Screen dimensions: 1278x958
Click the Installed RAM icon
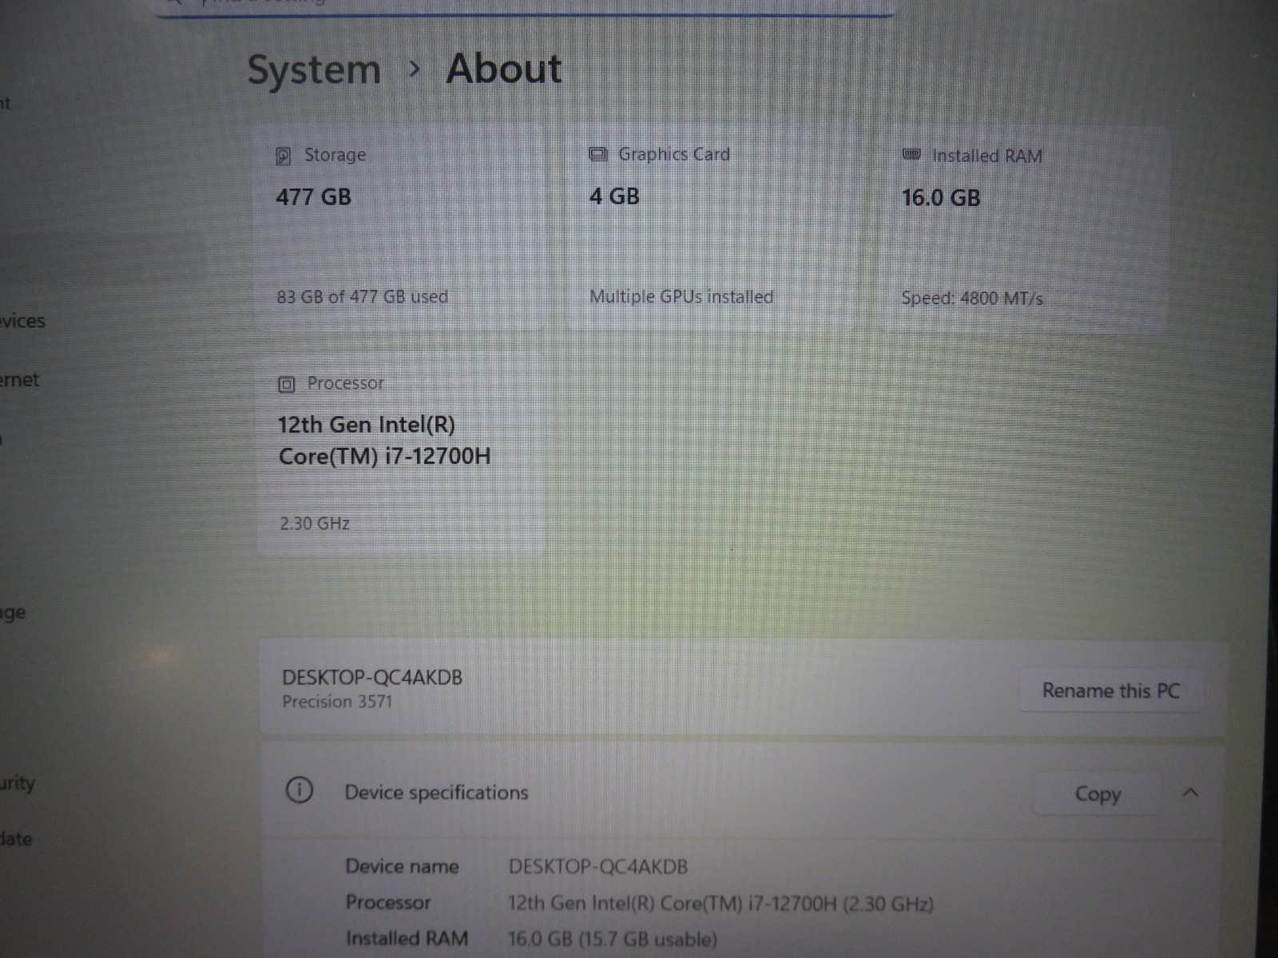click(911, 154)
